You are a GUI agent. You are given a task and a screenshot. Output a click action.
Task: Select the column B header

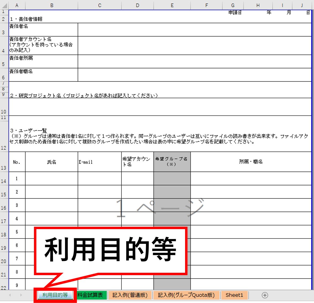tap(52, 5)
